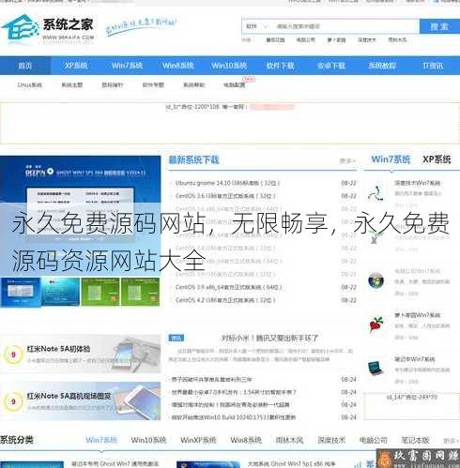
Task: Select Win8系统 tab in 系统分类 section
Action: tap(246, 440)
